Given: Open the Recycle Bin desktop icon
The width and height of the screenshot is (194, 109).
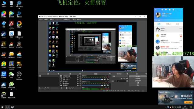Looking at the screenshot, I should [12, 4].
